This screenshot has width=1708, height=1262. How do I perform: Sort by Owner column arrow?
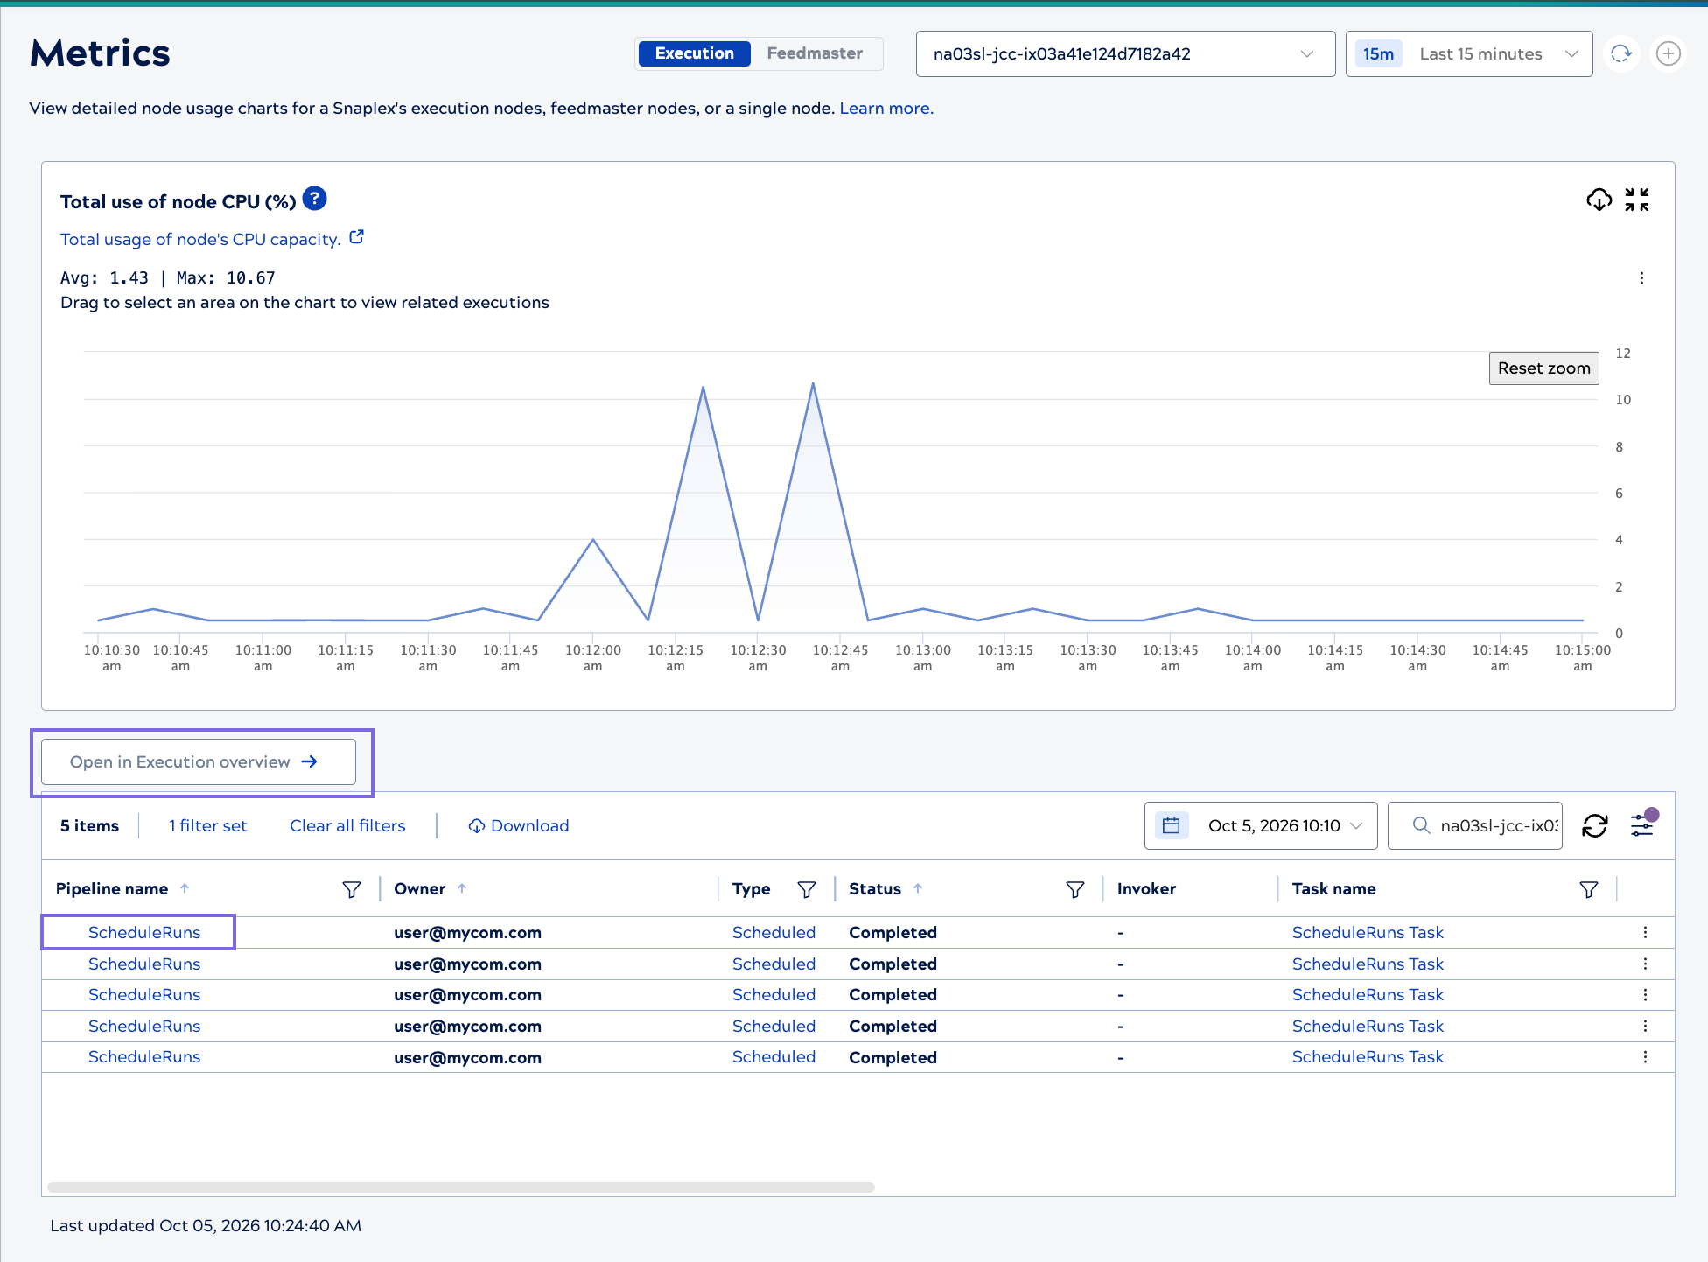[x=462, y=888]
